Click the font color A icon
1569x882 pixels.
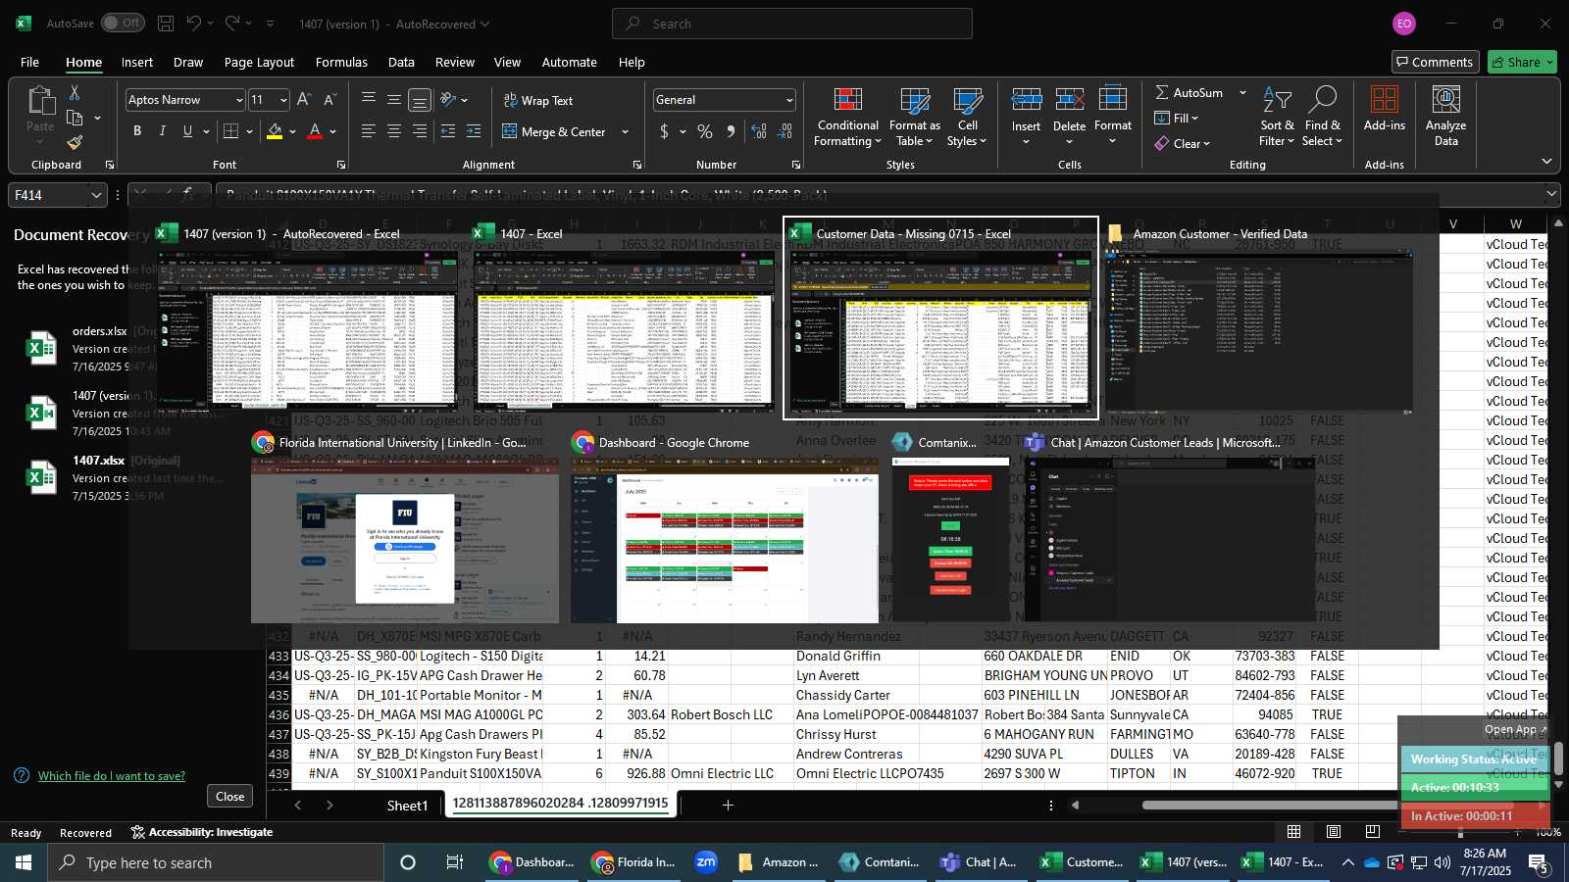315,131
